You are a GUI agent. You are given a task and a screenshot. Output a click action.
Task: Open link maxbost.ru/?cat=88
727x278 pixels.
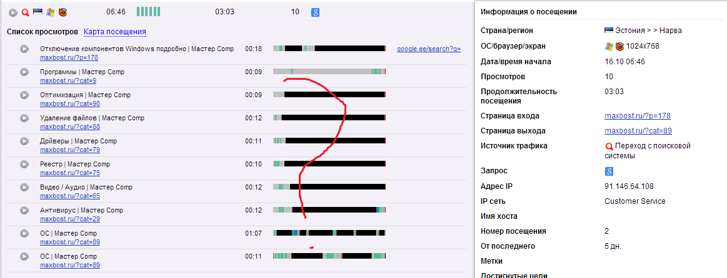tap(69, 127)
